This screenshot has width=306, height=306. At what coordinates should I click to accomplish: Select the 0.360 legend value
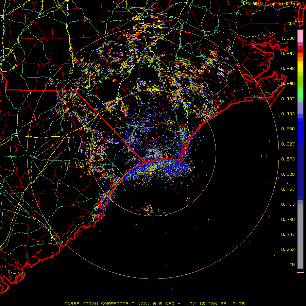pos(288,220)
